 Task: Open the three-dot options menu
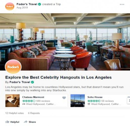(x=122, y=4)
